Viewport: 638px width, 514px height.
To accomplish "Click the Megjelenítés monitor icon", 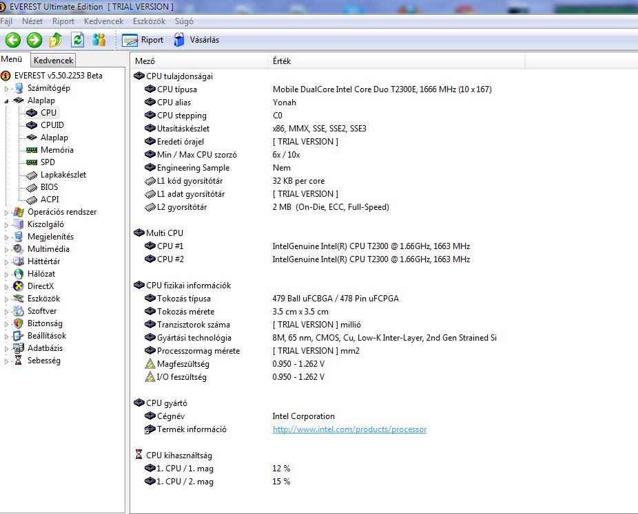I will click(x=19, y=237).
